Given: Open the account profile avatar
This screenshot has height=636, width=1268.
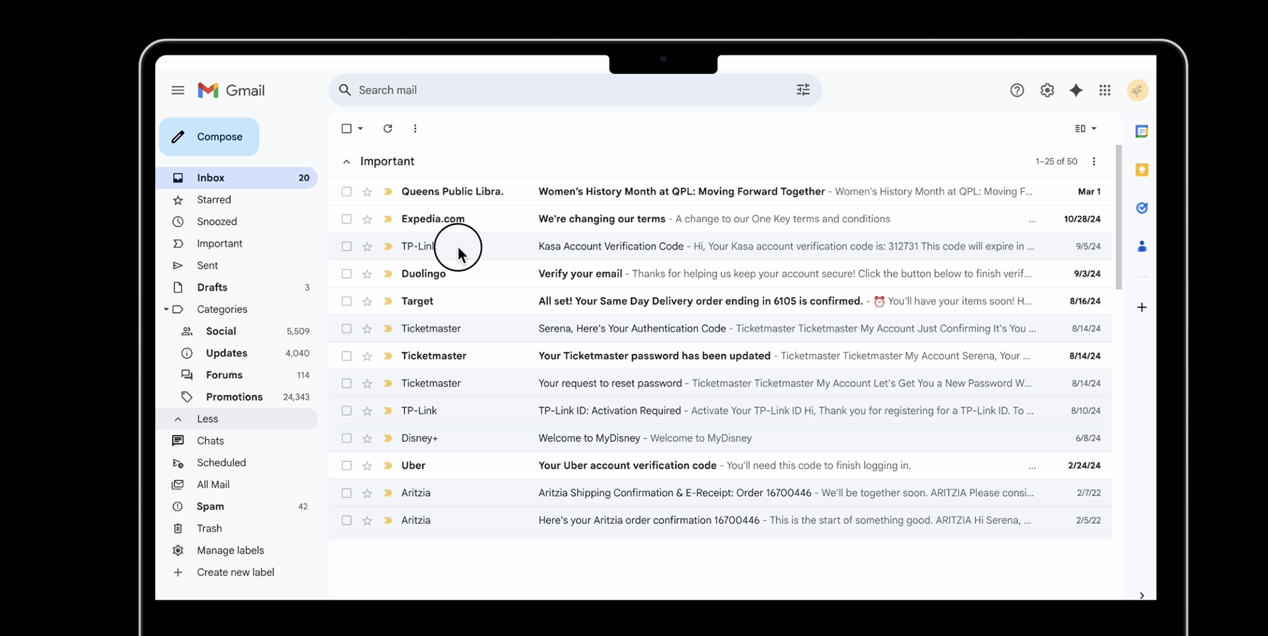Looking at the screenshot, I should [x=1137, y=90].
